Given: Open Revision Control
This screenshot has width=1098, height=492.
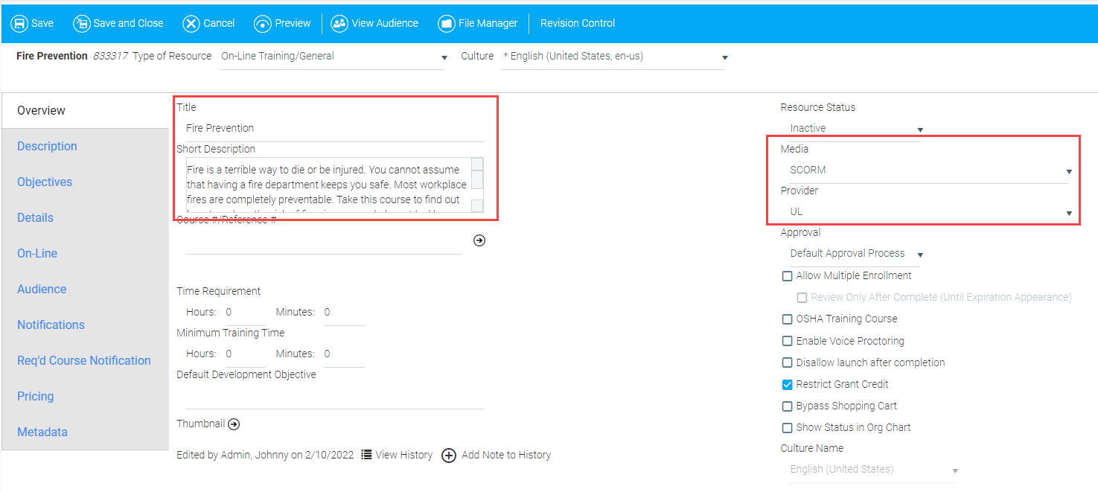Looking at the screenshot, I should pos(578,23).
